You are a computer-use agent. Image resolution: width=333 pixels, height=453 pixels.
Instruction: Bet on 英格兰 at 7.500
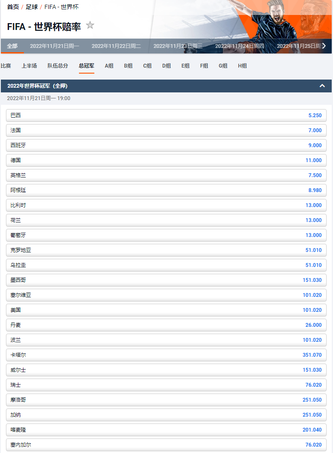pyautogui.click(x=166, y=175)
